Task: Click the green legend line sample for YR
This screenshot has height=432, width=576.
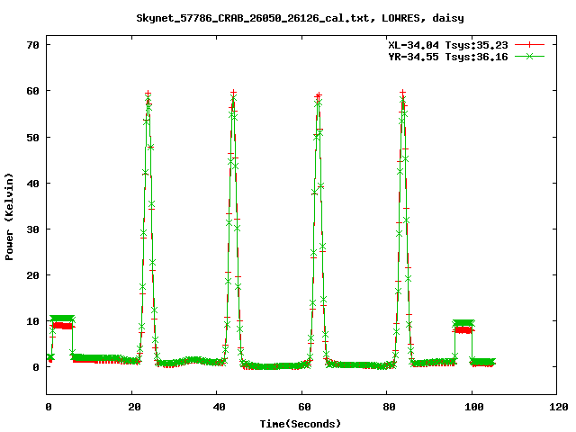Action: [529, 56]
